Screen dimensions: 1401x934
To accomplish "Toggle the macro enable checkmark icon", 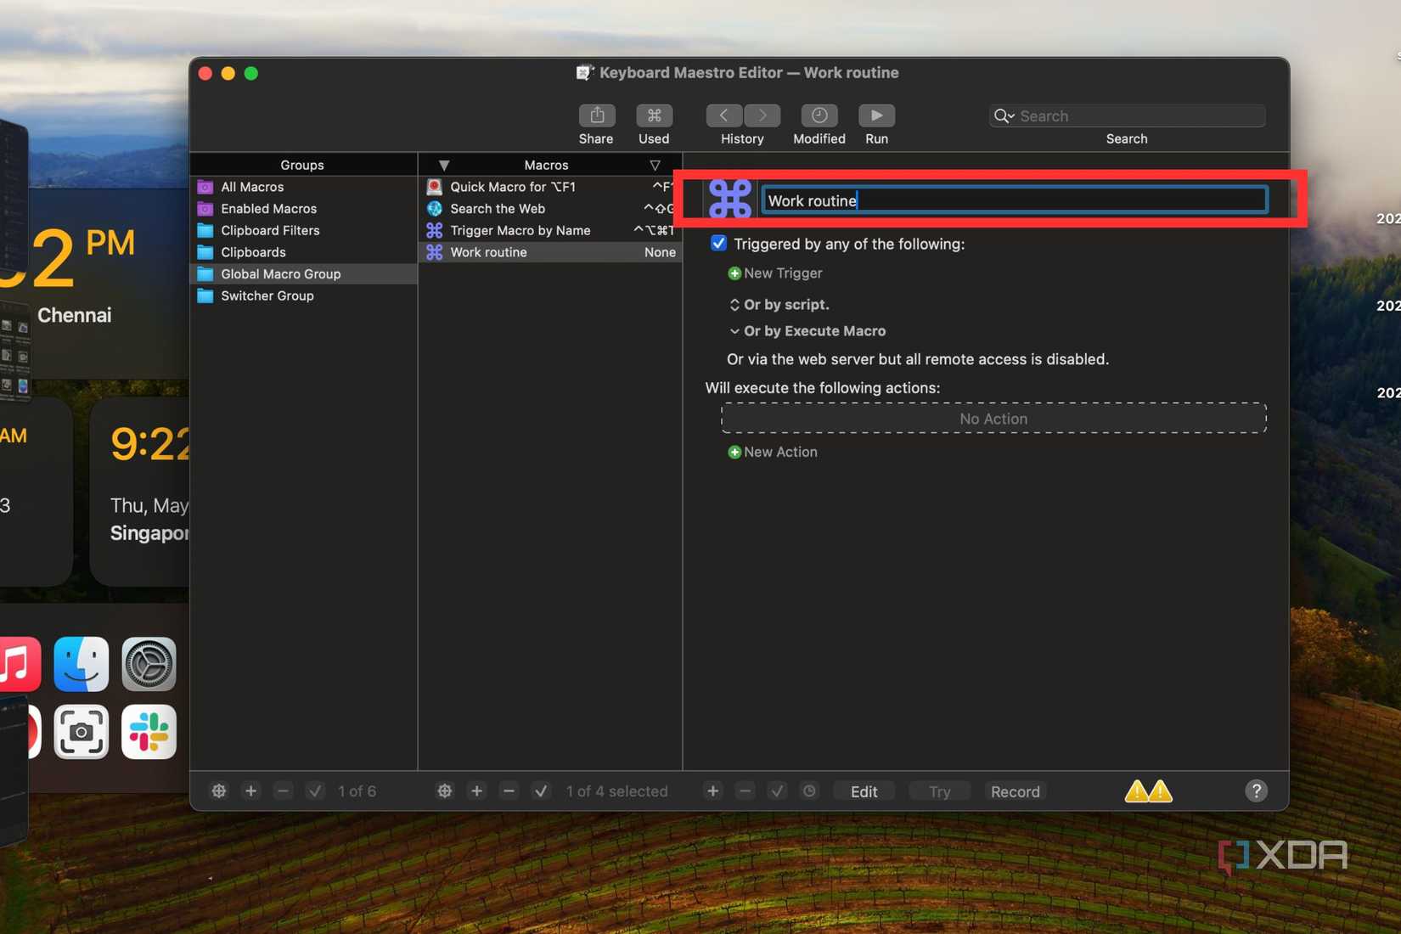I will click(x=541, y=791).
